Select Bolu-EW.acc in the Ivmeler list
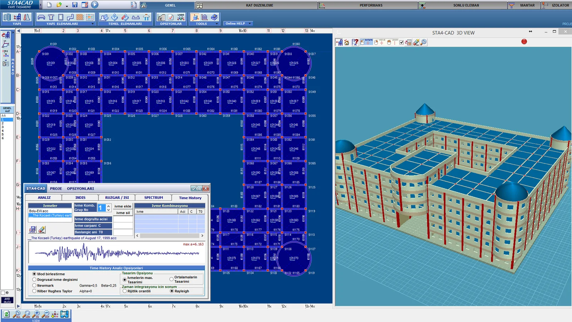Viewport: 572px width, 322px height. point(50,211)
